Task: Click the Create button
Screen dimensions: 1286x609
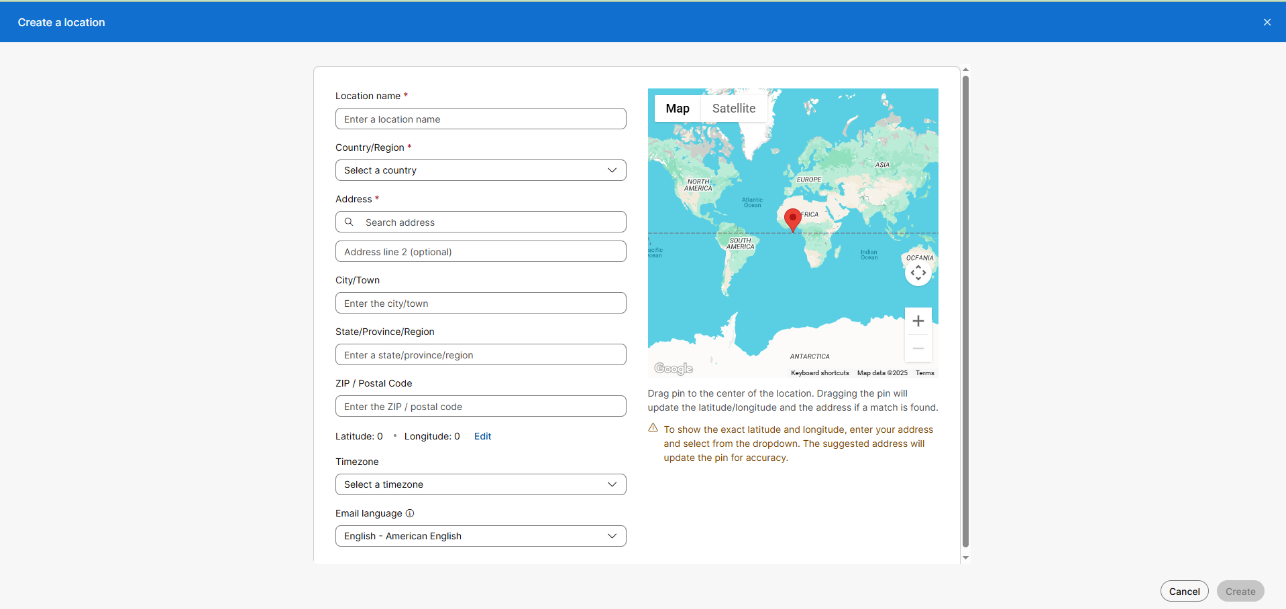Action: pos(1240,592)
